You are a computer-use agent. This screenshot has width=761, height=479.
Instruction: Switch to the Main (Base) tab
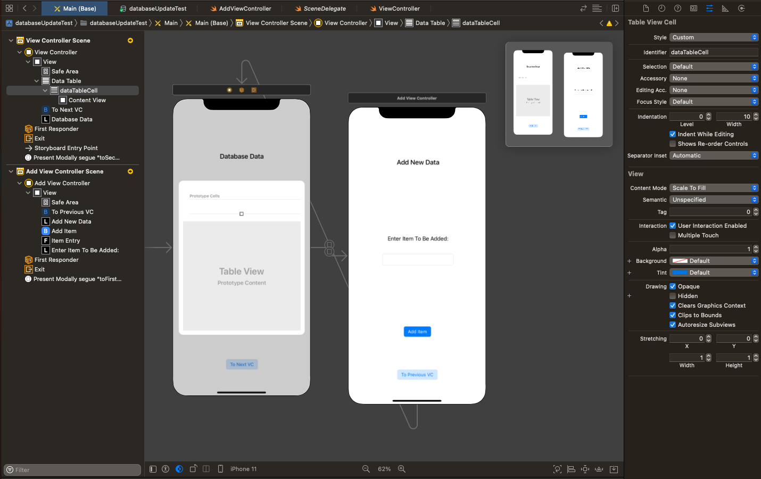click(x=75, y=9)
